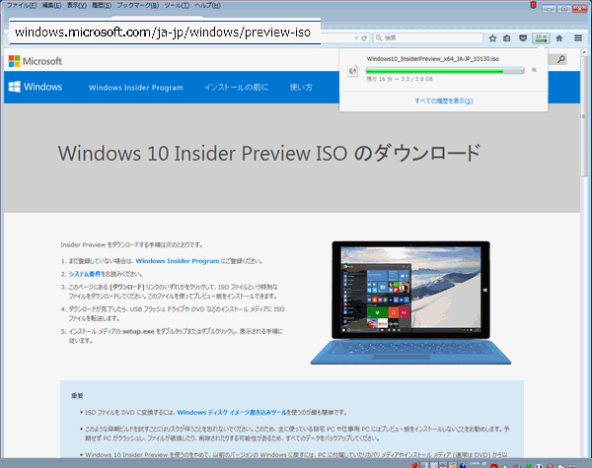Viewport: 592px width, 468px height.
Task: Open the Windows ディスク イメージ書き込みツール link
Action: 232,412
